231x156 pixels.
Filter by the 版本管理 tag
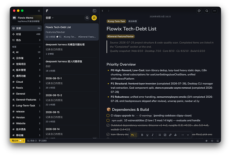(x=27, y=70)
